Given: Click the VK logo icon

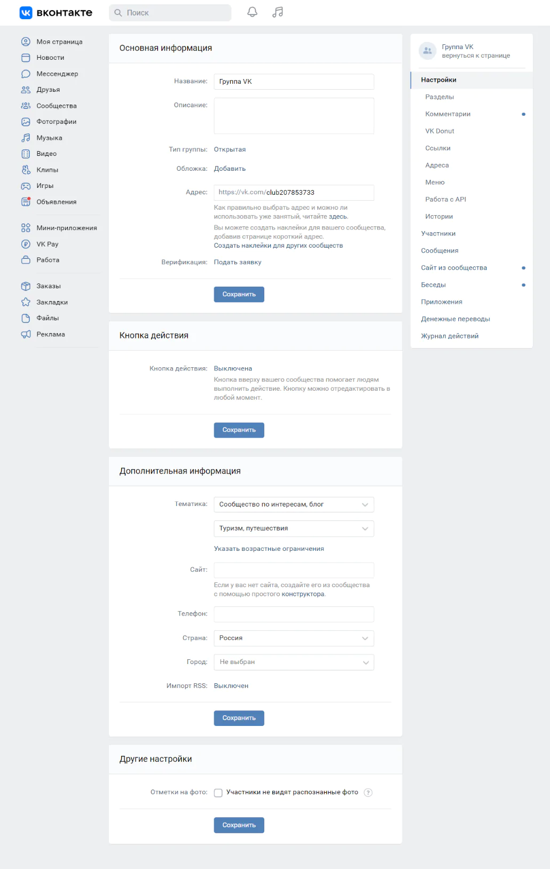Looking at the screenshot, I should point(26,13).
